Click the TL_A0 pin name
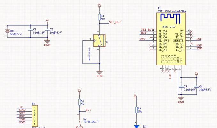217x128 pixels. point(162,47)
